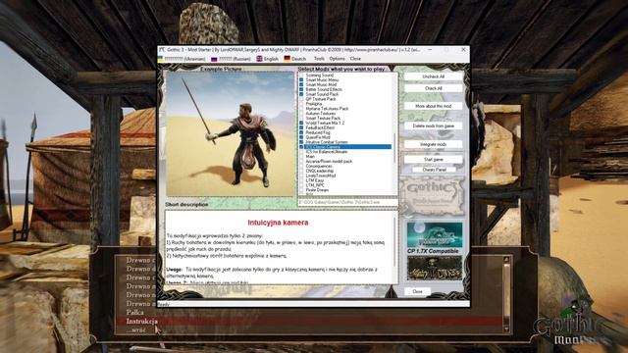Screen dimensions: 628x353
Task: Click down arrow of game menu scrollbar
Action: coord(506,329)
